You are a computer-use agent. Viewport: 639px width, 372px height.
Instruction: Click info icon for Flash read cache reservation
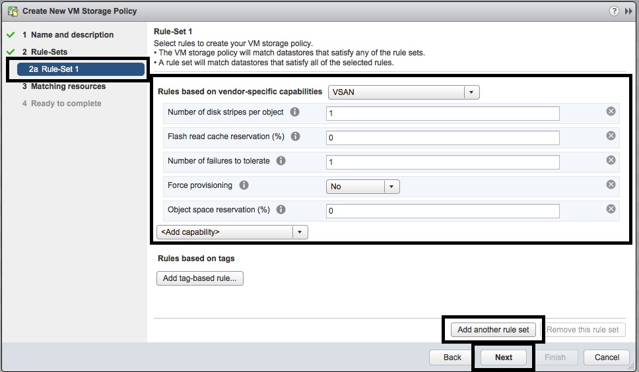[296, 137]
